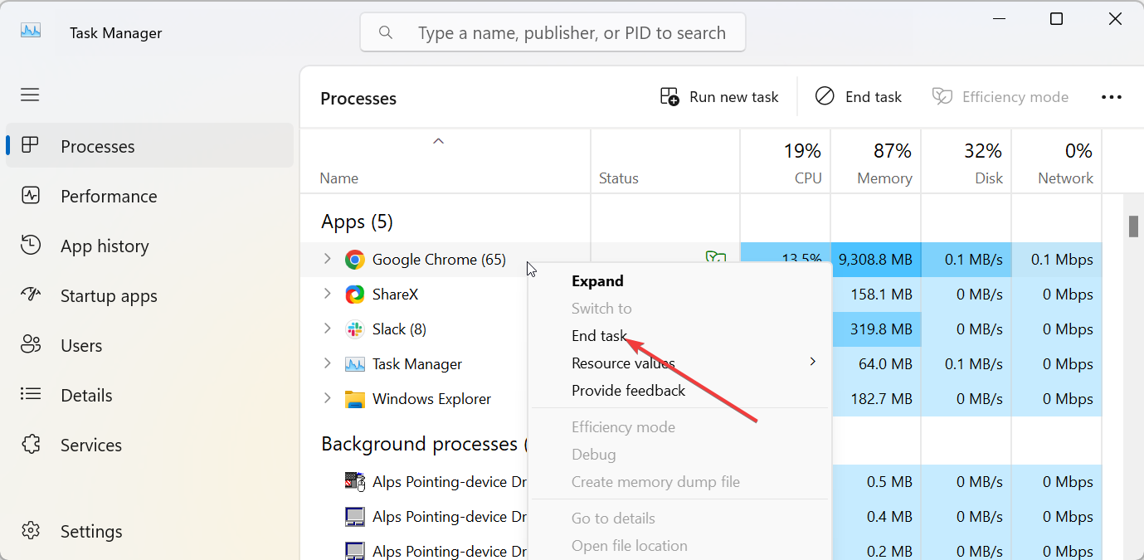
Task: Click the hamburger navigation menu icon
Action: click(x=30, y=95)
